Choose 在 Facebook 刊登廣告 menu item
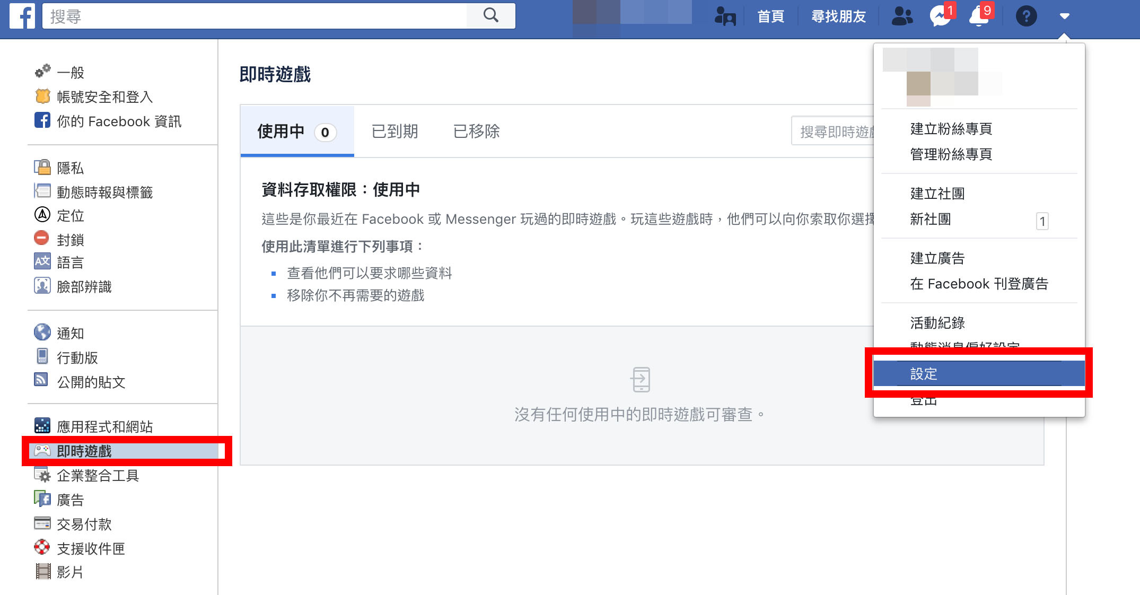 coord(979,284)
